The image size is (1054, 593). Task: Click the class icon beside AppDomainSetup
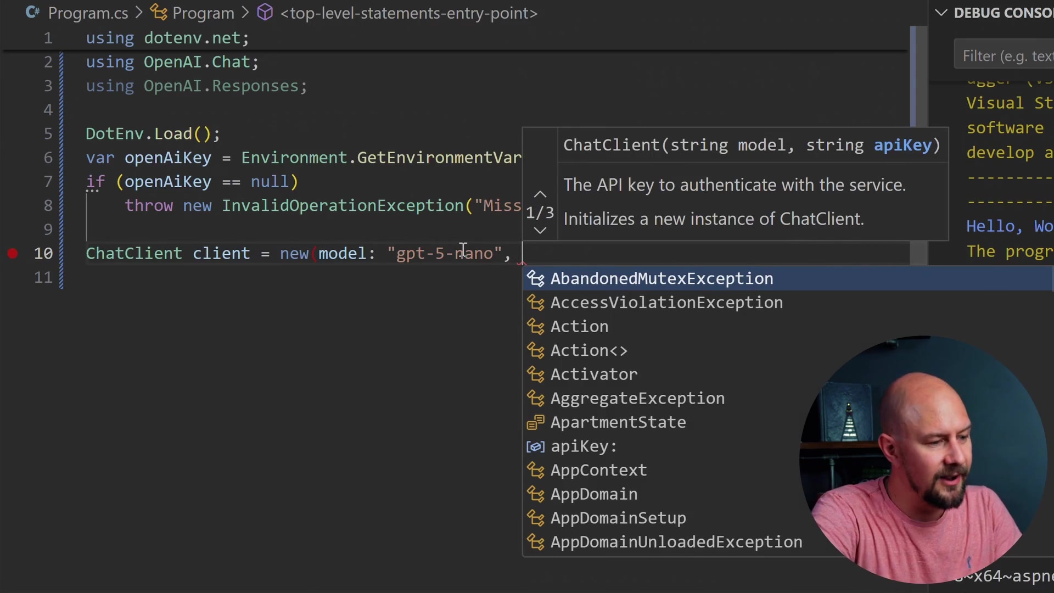coord(535,518)
